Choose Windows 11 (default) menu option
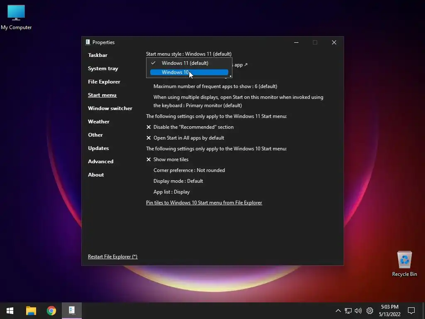This screenshot has height=319, width=425. pyautogui.click(x=189, y=63)
